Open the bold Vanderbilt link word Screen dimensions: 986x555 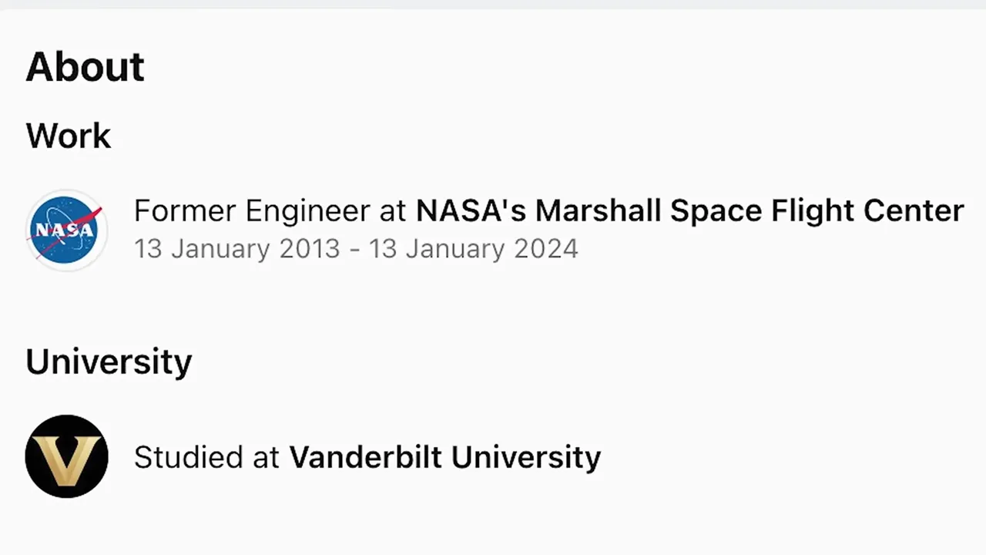[x=366, y=457]
